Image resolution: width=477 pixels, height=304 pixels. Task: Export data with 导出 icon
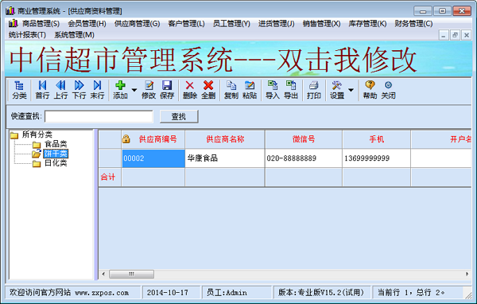pyautogui.click(x=291, y=90)
